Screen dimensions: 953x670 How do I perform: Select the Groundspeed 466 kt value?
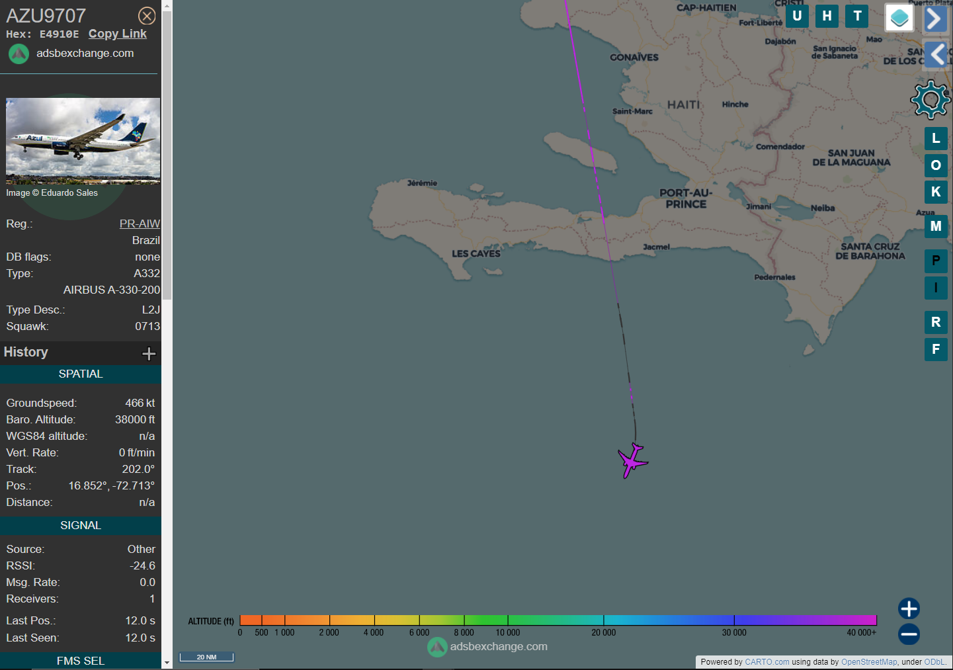coord(140,403)
